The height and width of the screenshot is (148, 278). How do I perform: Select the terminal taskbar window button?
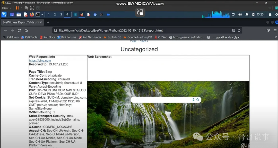coord(102,14)
